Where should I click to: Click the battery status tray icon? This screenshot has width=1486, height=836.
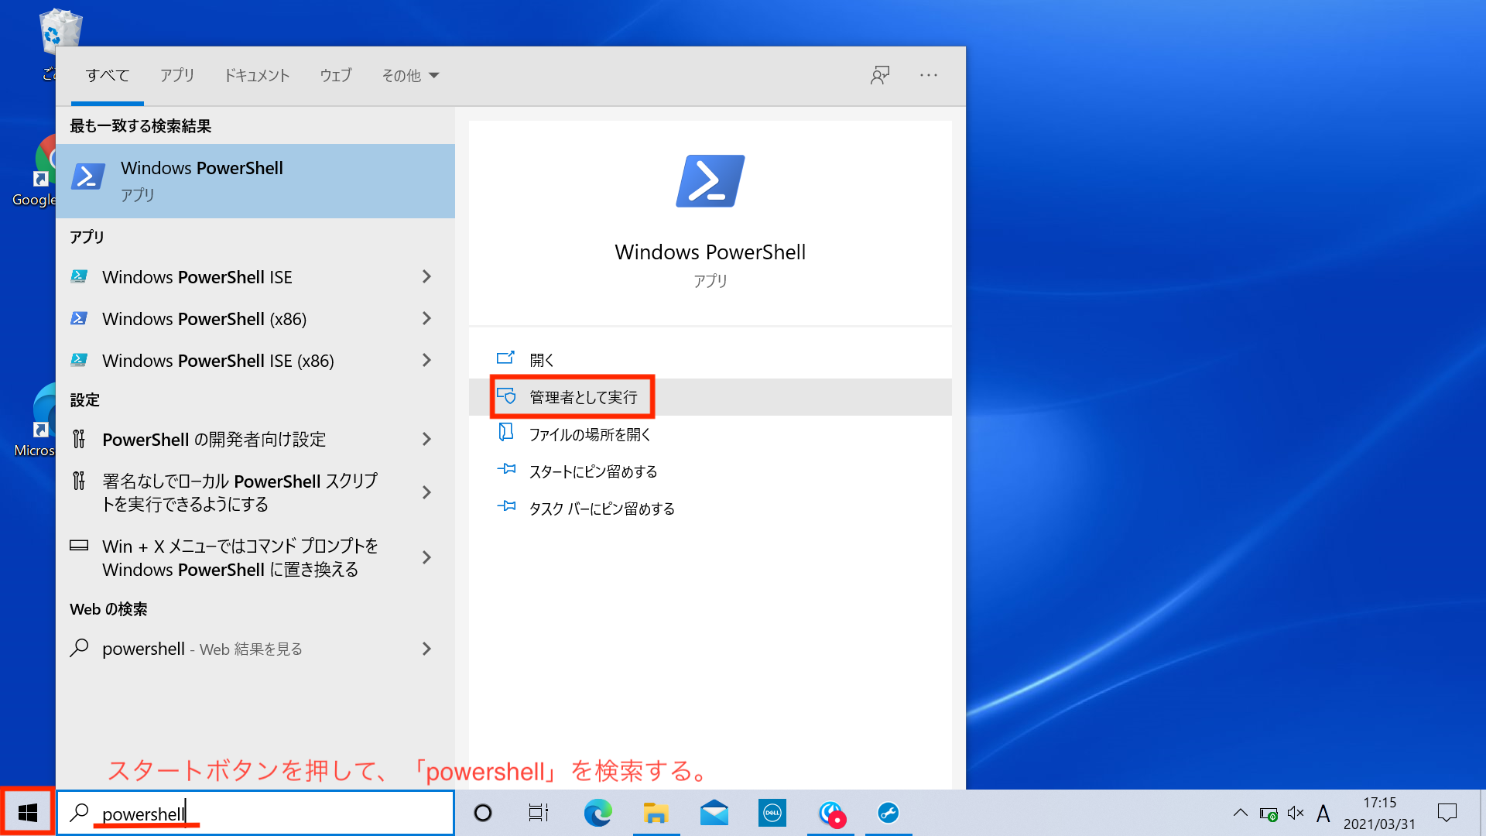(x=1269, y=814)
